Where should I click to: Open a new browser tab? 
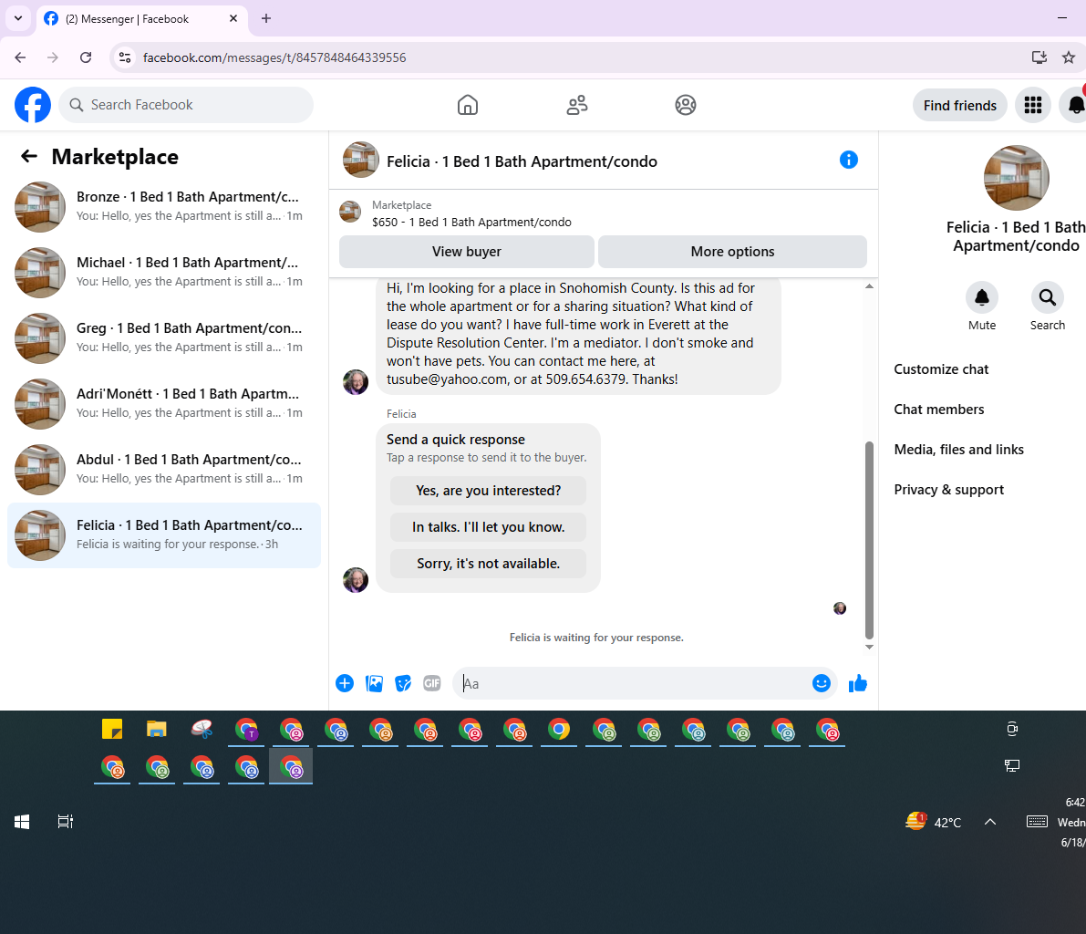tap(266, 19)
